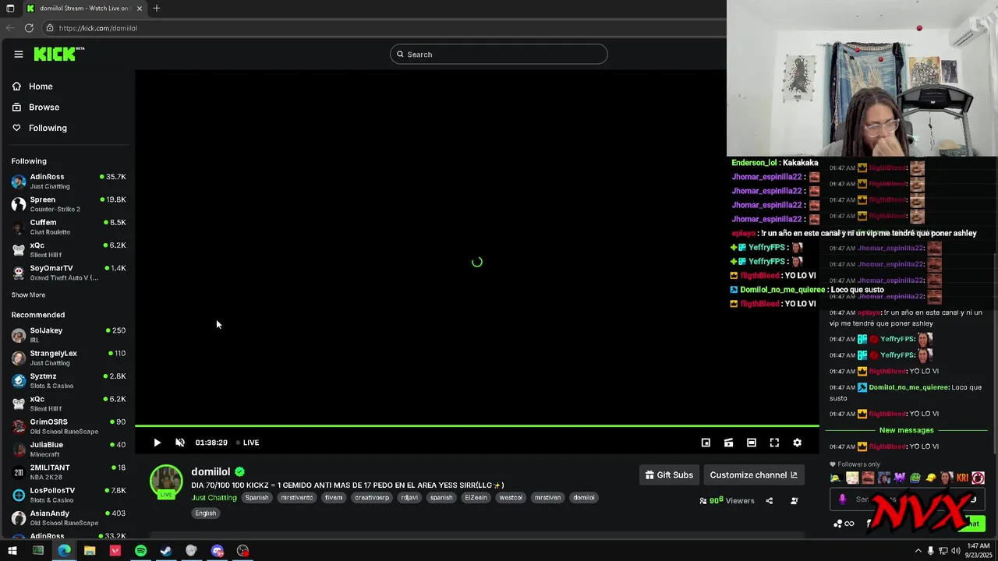This screenshot has width=998, height=561.
Task: Open GrimOSRS recommended channel
Action: (68, 426)
